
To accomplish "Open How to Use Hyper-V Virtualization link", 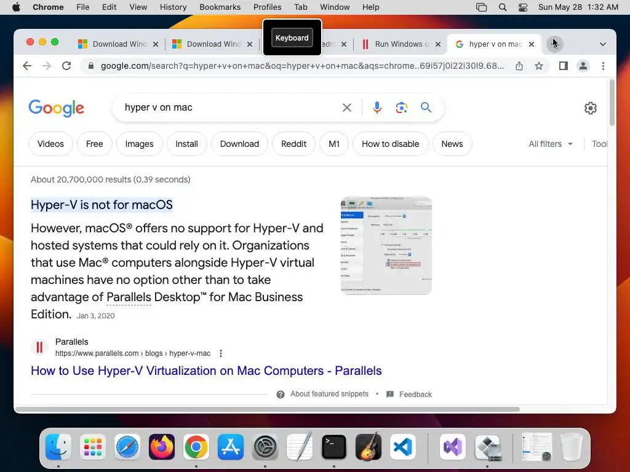I will 206,371.
